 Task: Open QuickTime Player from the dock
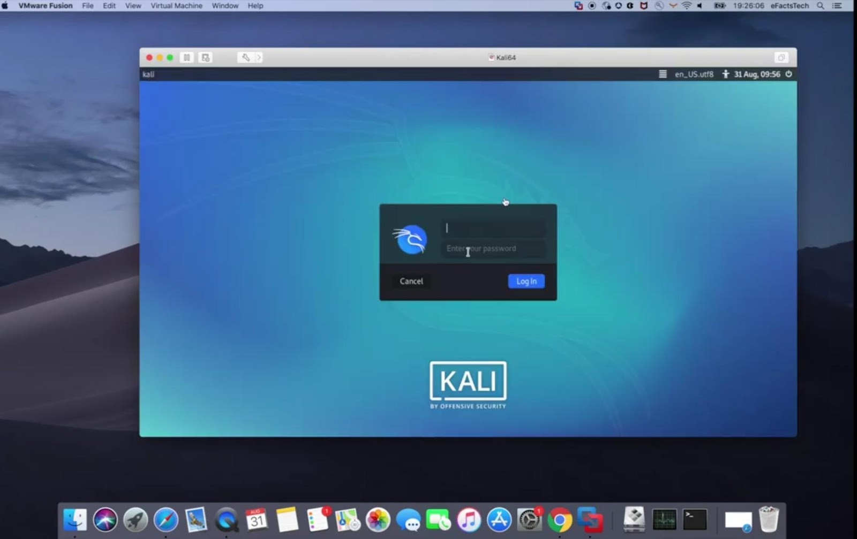tap(227, 520)
